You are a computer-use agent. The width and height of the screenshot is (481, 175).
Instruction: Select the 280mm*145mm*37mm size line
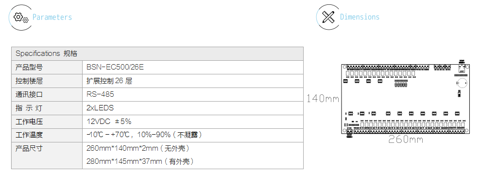(x=140, y=161)
